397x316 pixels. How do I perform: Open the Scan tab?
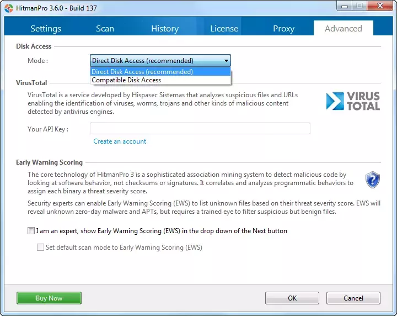(105, 28)
